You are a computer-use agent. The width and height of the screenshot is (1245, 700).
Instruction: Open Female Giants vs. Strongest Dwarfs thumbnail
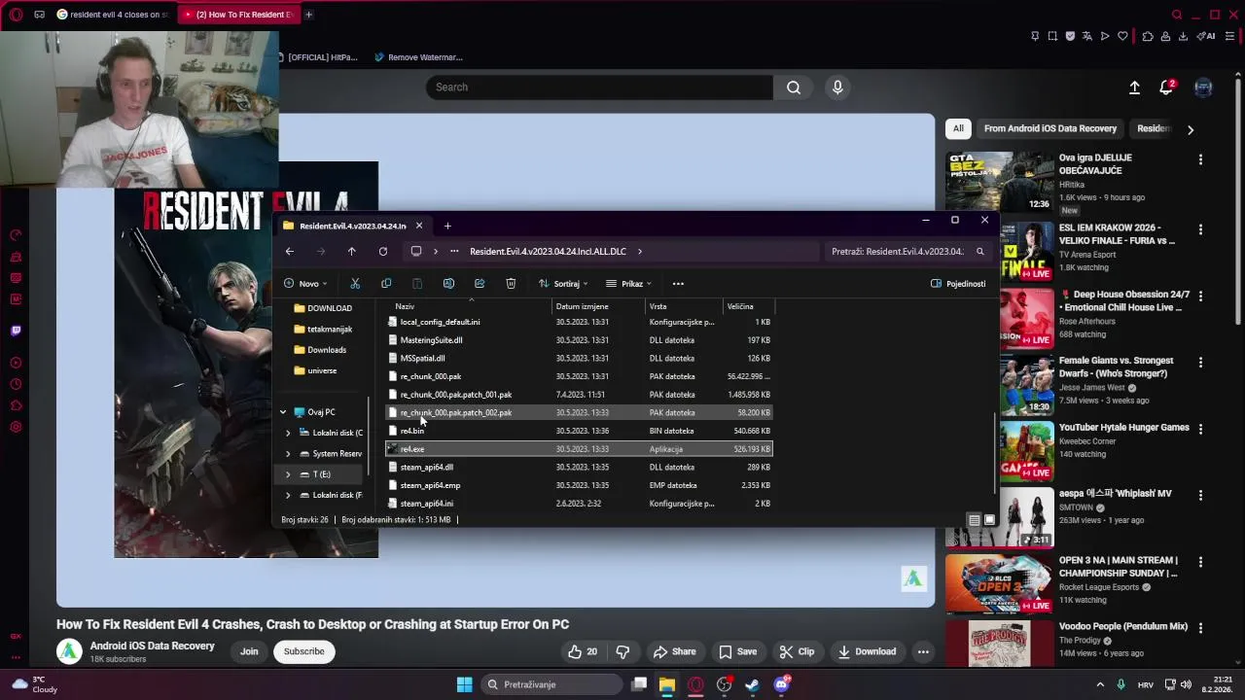pyautogui.click(x=1000, y=384)
